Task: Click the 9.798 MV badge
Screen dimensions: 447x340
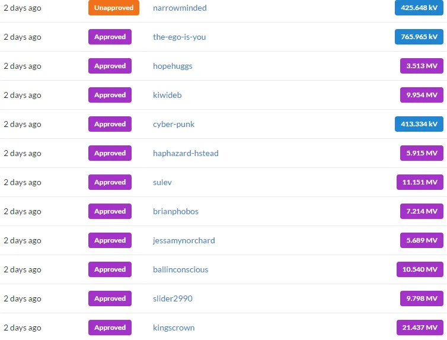Action: pos(422,298)
